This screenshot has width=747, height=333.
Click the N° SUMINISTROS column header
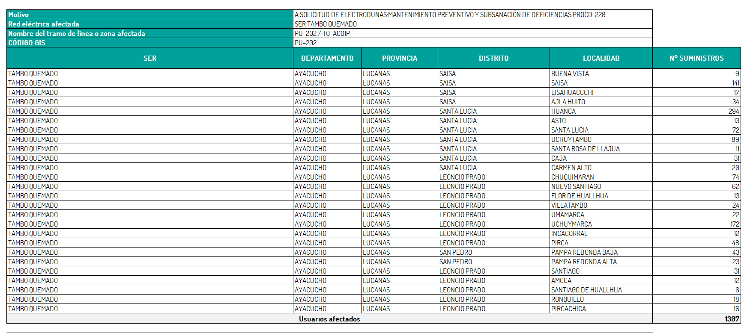[696, 58]
